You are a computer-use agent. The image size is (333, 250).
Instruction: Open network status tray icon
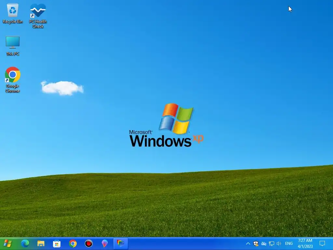pyautogui.click(x=271, y=243)
